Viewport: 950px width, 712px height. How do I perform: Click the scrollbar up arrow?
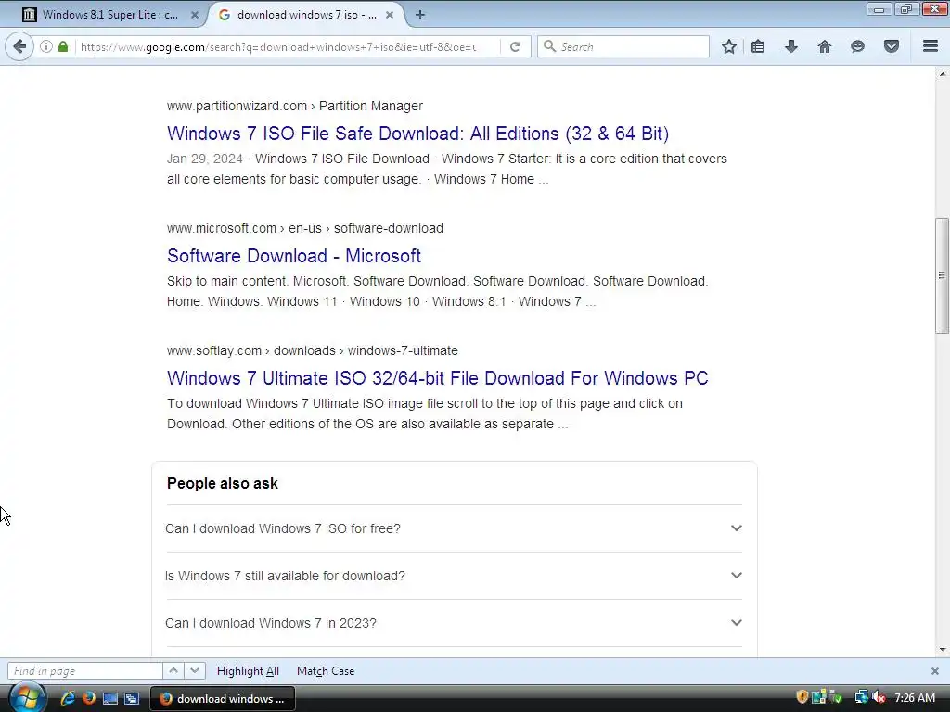(x=942, y=74)
